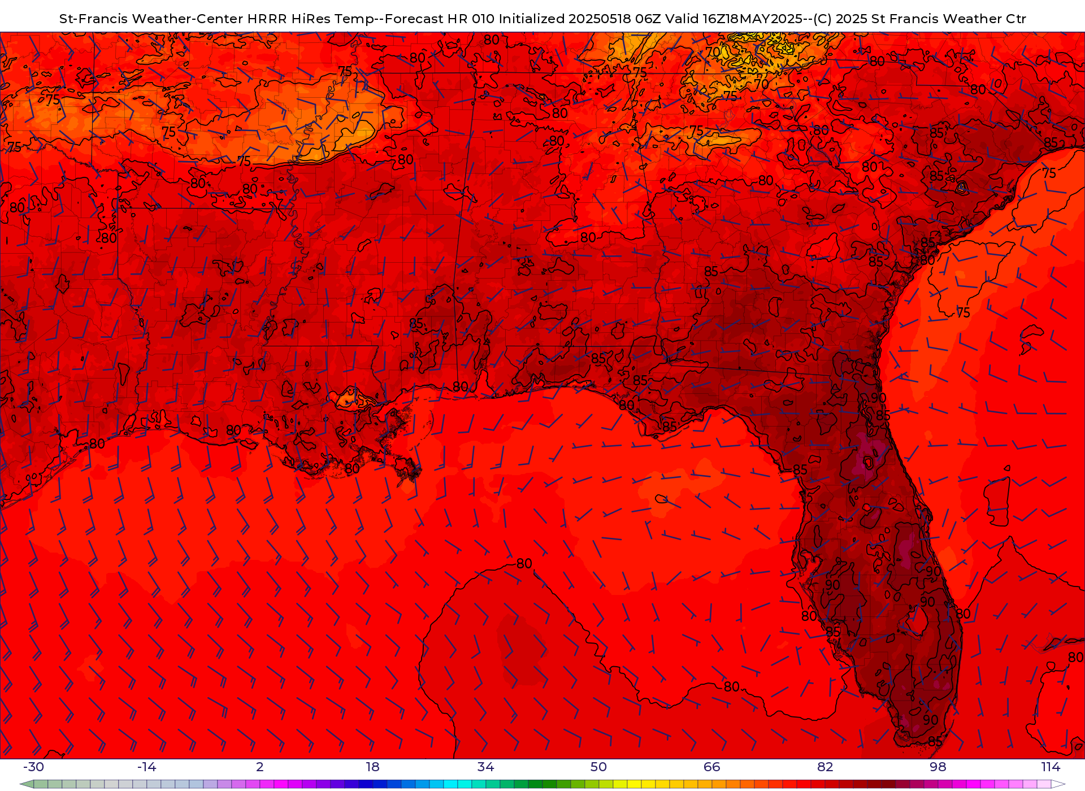Click the 98 label on the temperature scale

[x=938, y=767]
